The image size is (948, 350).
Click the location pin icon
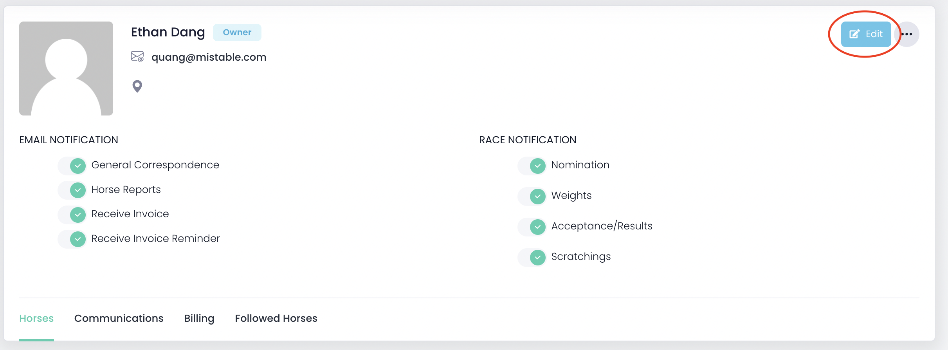pos(137,86)
